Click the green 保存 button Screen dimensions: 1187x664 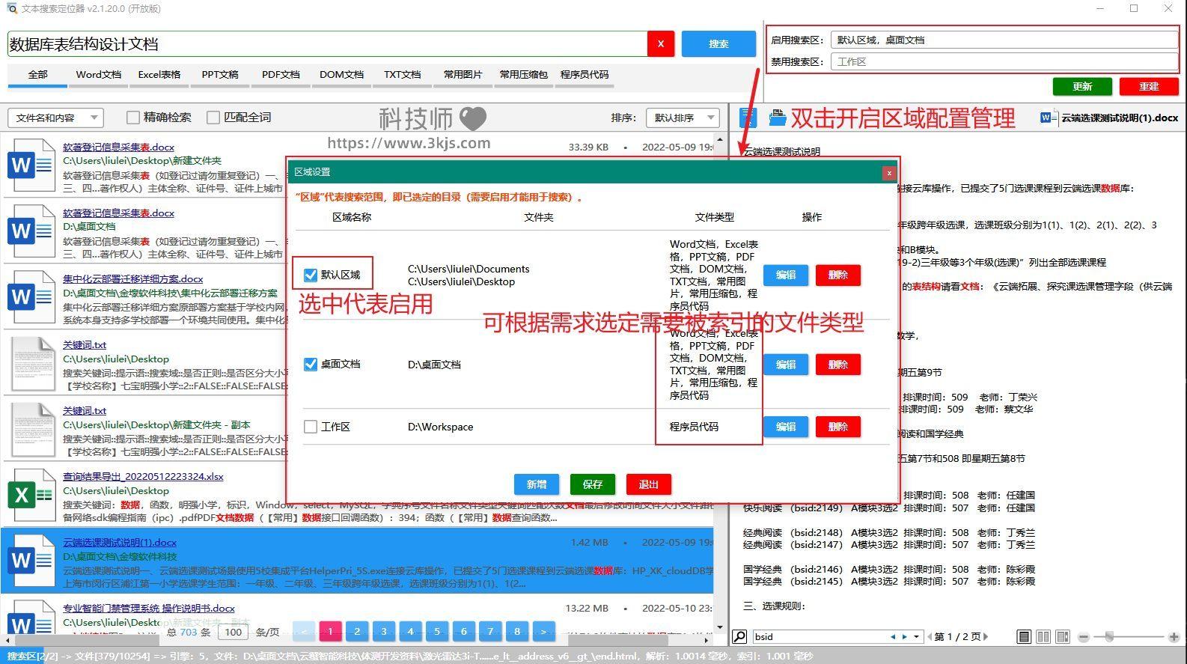tap(593, 484)
